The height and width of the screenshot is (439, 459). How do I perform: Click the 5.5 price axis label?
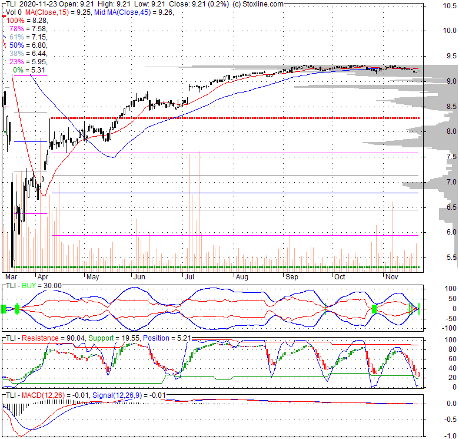click(x=451, y=258)
